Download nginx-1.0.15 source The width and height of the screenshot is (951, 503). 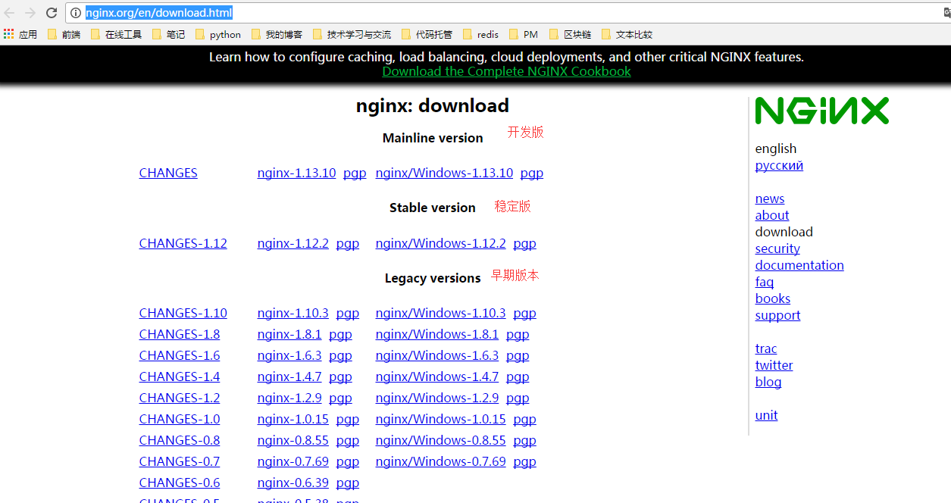coord(293,419)
